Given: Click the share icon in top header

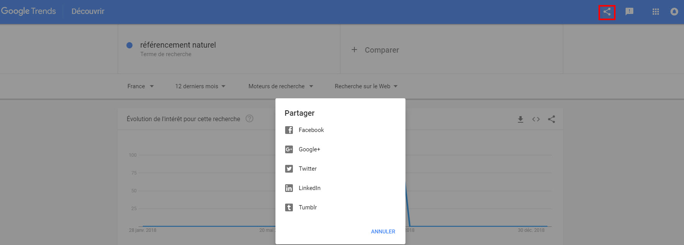Looking at the screenshot, I should point(607,12).
